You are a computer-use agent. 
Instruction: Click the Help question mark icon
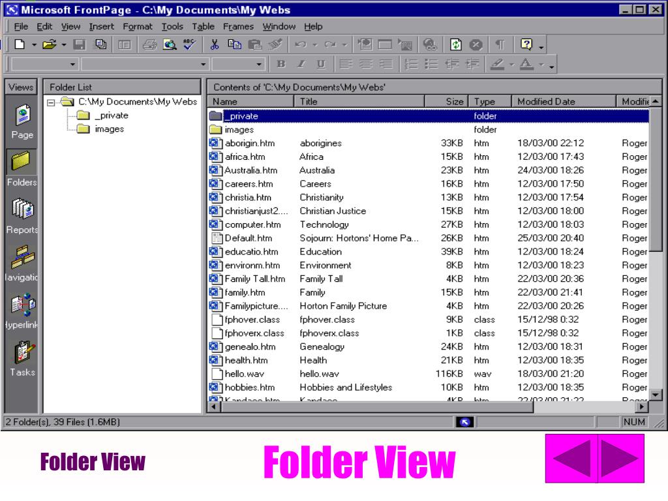(526, 44)
